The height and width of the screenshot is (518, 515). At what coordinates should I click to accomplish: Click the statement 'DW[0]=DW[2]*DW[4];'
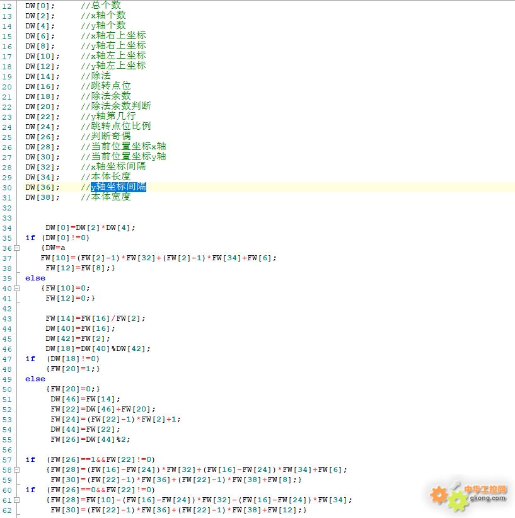[91, 227]
